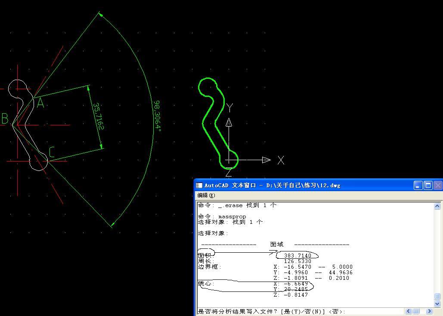Open the 编辑(E) menu

point(205,195)
